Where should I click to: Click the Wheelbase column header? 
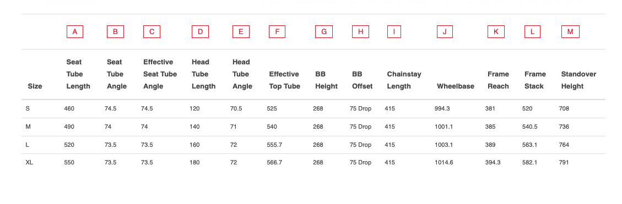click(456, 86)
